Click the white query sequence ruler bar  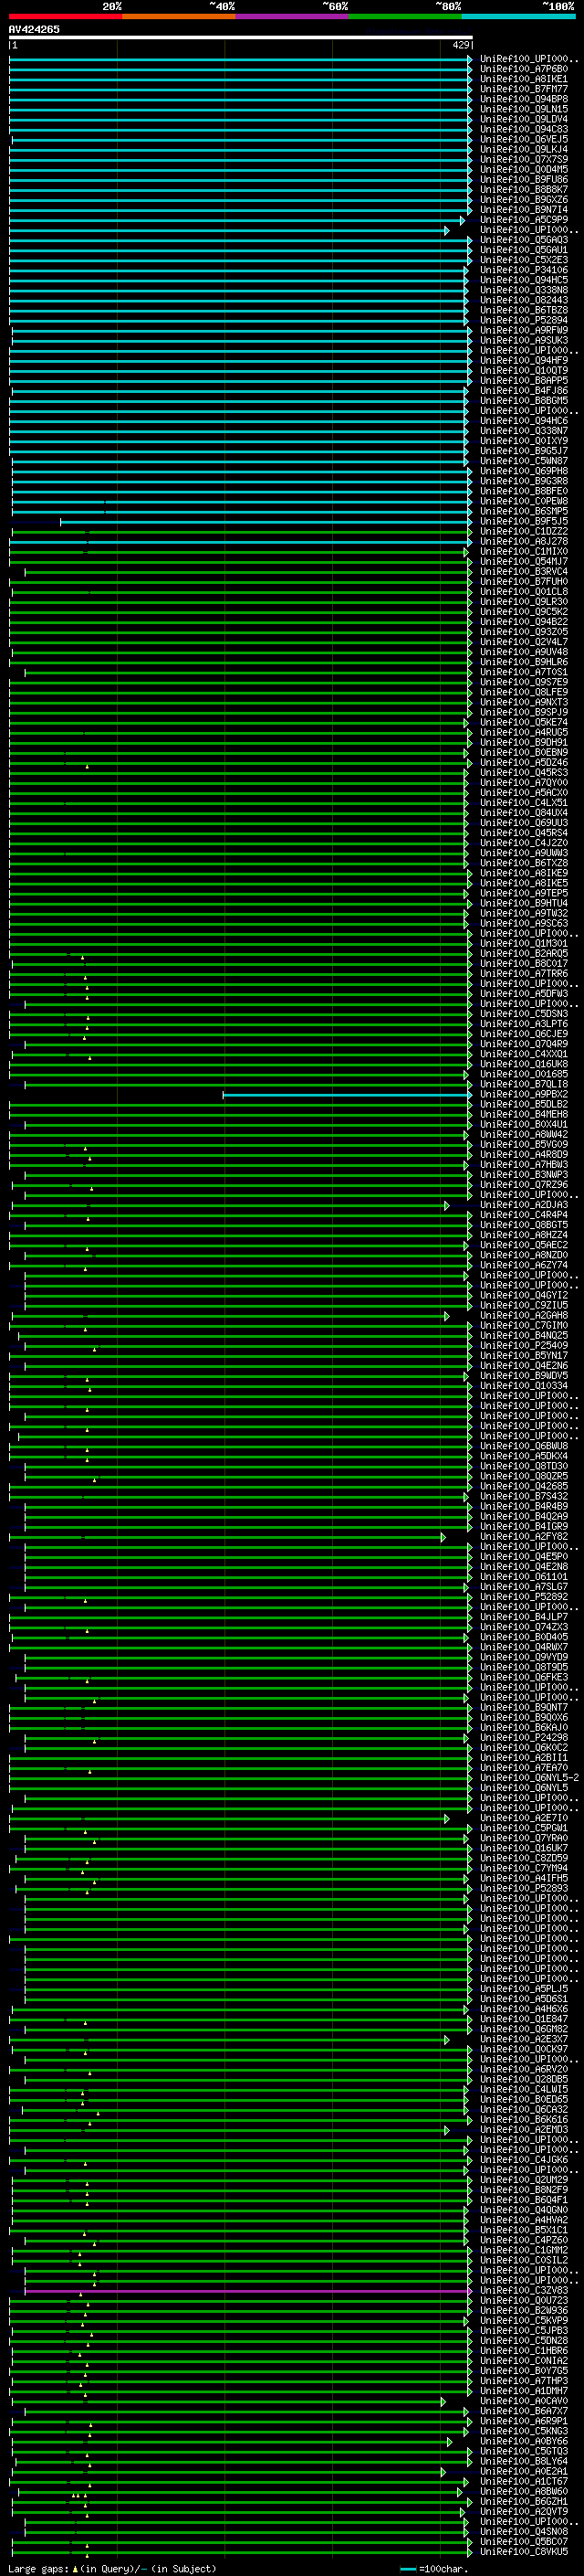[x=240, y=37]
